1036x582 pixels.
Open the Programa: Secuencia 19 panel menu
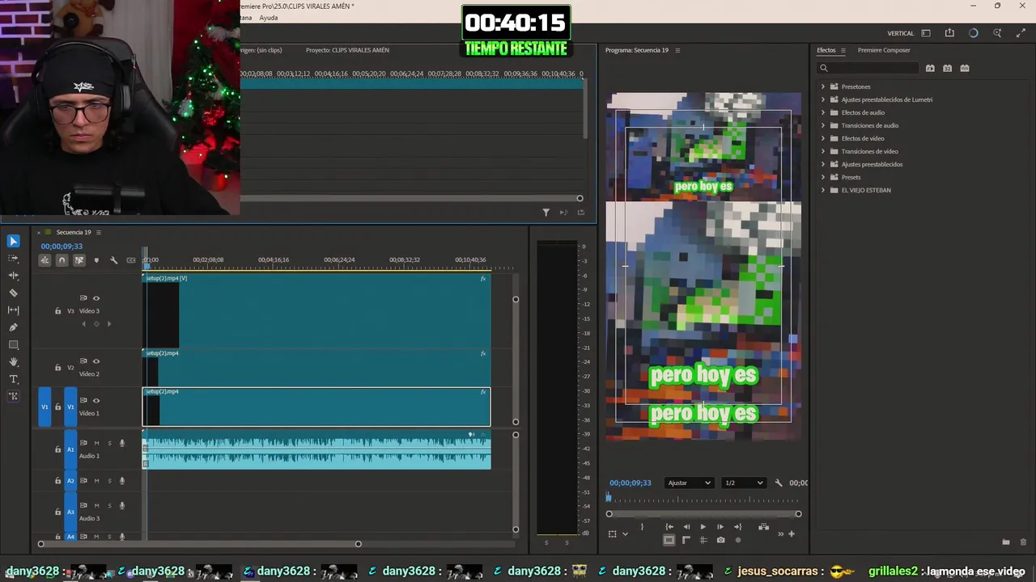pos(677,50)
